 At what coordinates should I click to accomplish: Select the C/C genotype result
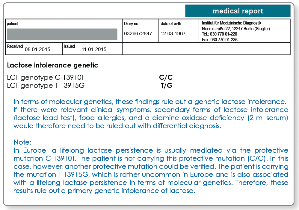pyautogui.click(x=166, y=77)
